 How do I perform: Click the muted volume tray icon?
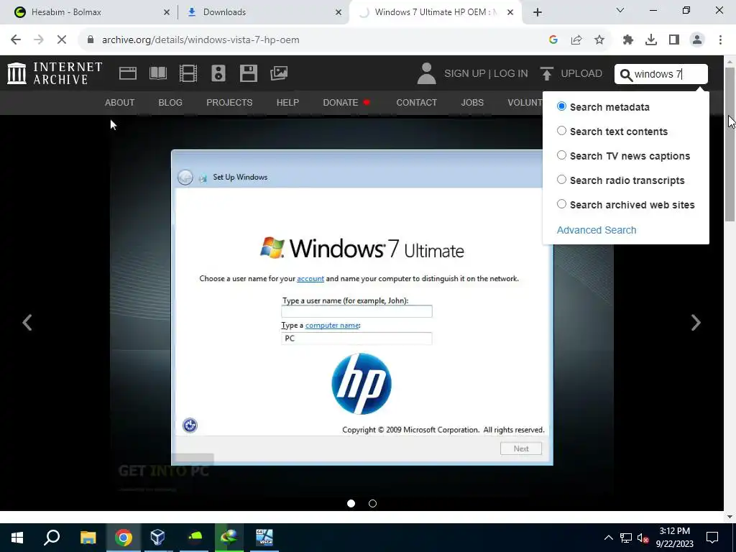pos(643,538)
